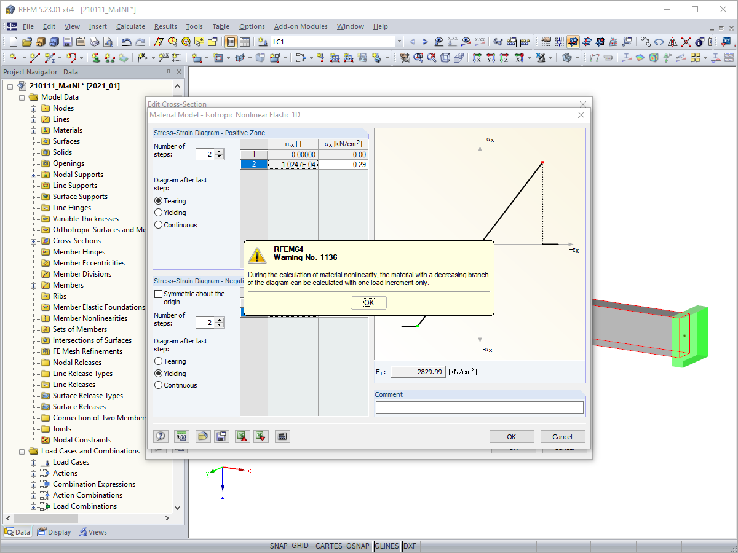View in Y direction with the Y-axis icon

[x=490, y=58]
